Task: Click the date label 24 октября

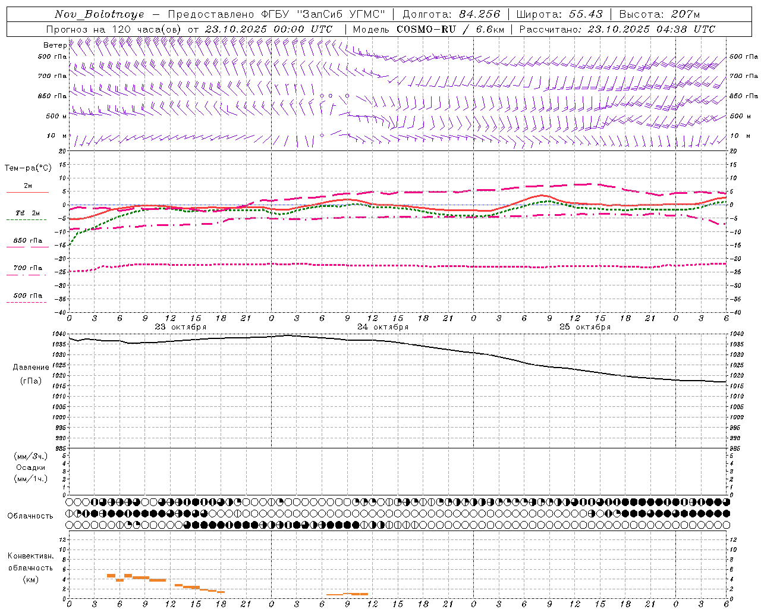Action: pyautogui.click(x=383, y=327)
